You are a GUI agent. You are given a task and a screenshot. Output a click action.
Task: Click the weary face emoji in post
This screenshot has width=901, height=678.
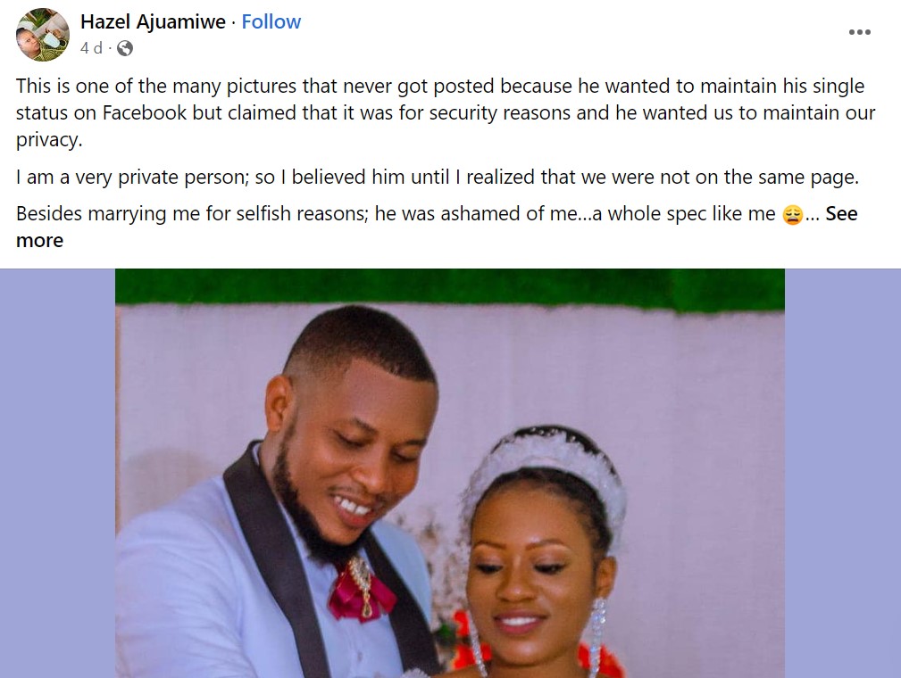792,214
